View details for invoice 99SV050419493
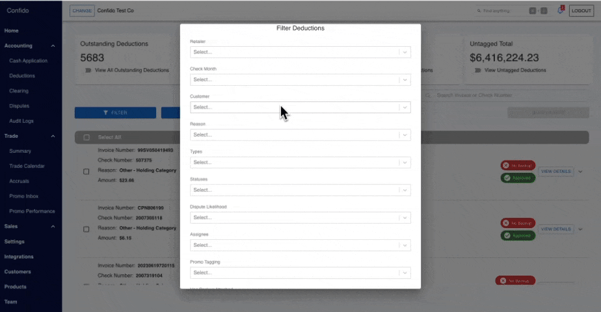Image resolution: width=601 pixels, height=312 pixels. pyautogui.click(x=555, y=172)
